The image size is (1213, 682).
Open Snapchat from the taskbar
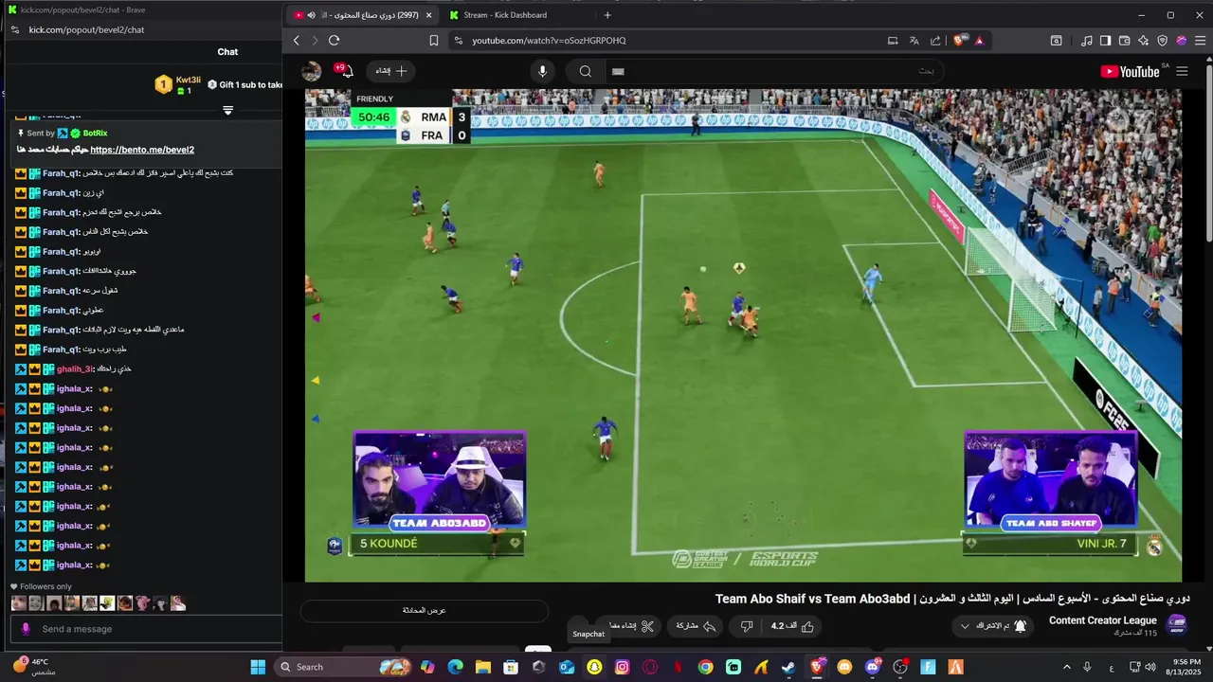594,667
